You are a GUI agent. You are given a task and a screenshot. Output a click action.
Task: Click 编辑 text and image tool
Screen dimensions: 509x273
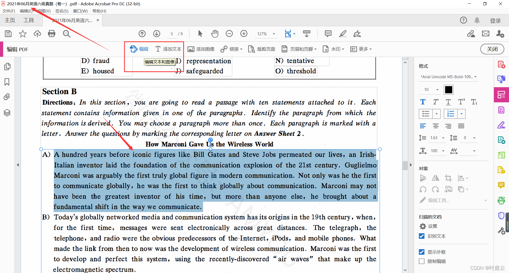click(x=139, y=49)
